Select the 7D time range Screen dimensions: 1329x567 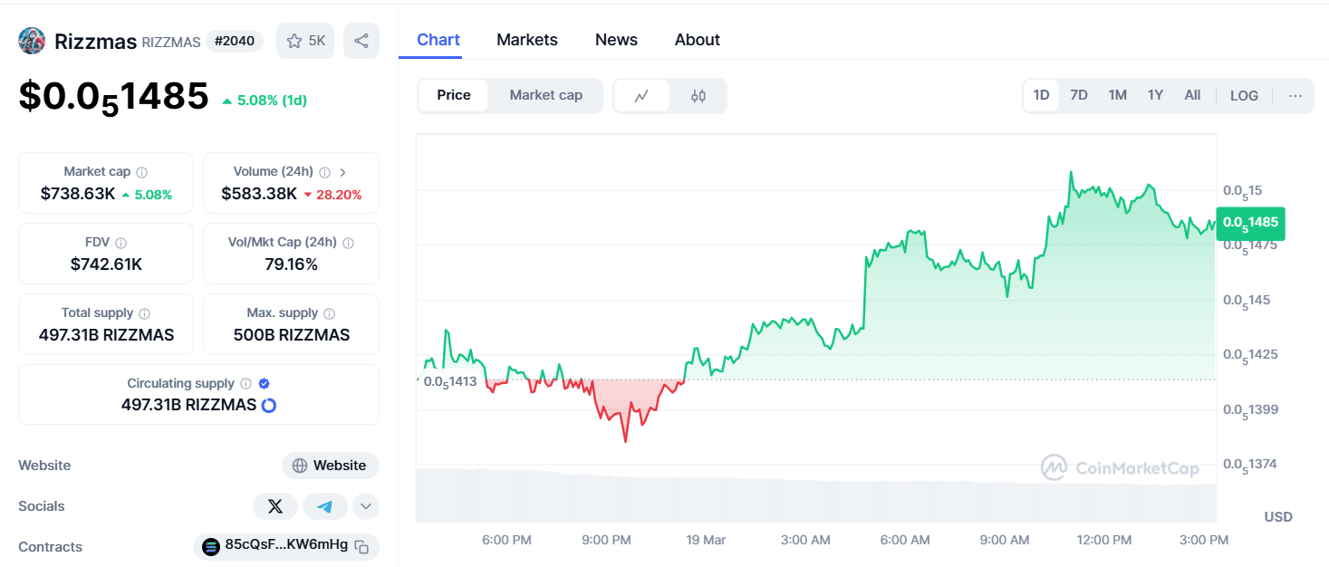(1079, 95)
